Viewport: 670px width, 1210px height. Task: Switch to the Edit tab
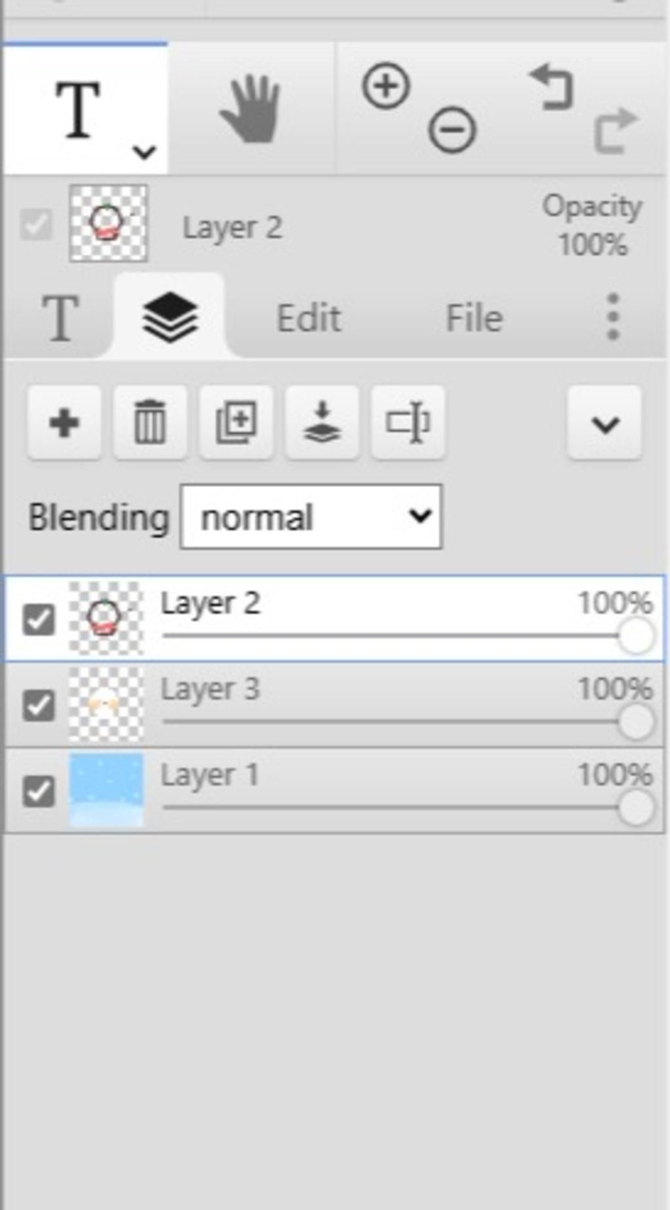308,319
